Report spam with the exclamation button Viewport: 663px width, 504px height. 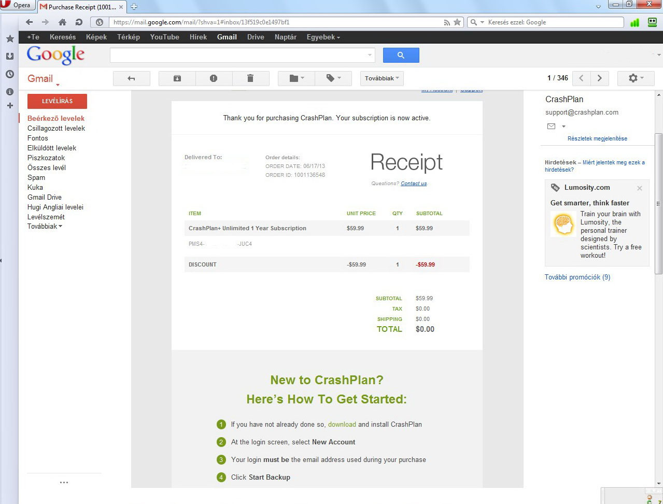214,78
